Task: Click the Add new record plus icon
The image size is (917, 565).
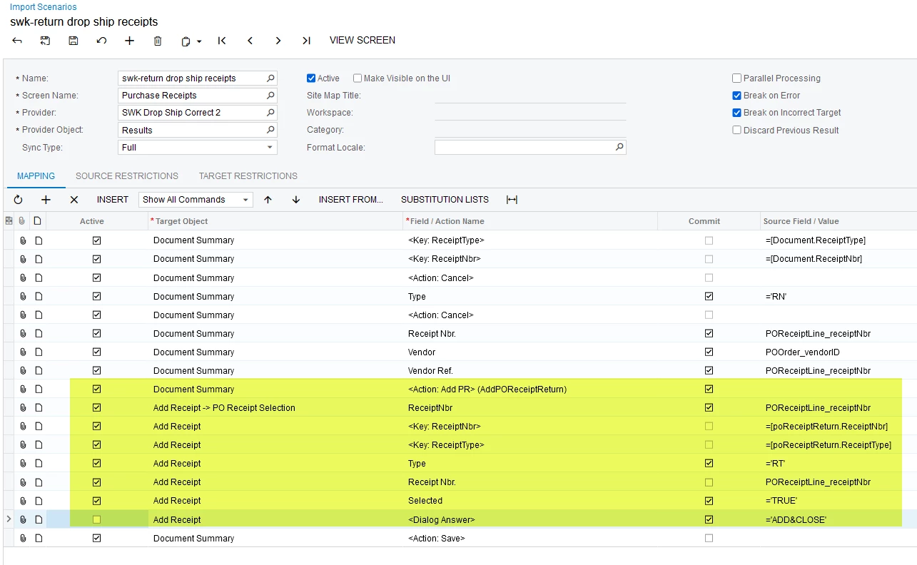Action: 129,41
